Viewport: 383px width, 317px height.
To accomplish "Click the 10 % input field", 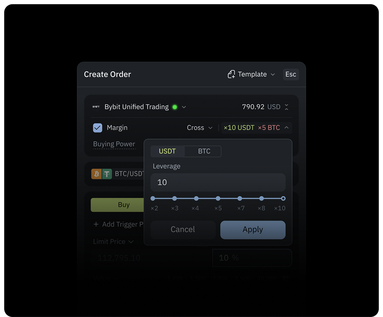I will 252,258.
